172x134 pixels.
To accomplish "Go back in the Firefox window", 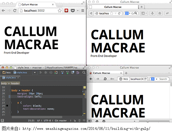I will tap(91, 13).
